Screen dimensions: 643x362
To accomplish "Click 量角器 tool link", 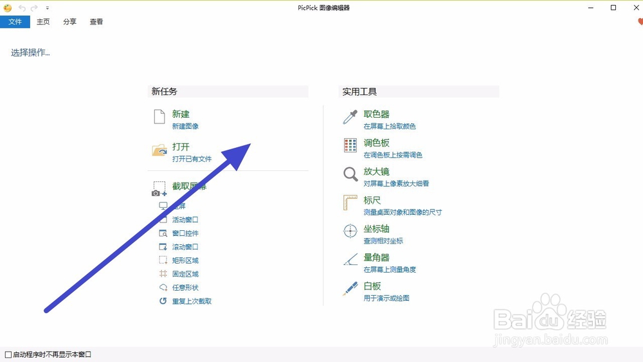I will [376, 257].
